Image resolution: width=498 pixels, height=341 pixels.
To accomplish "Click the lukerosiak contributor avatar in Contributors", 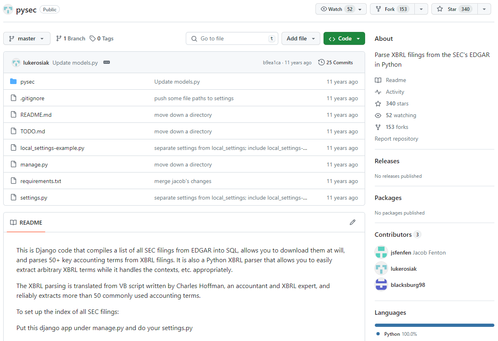I will (381, 269).
